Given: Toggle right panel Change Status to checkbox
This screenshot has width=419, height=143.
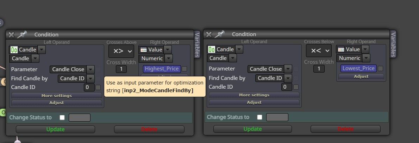Looking at the screenshot, I should (260, 117).
